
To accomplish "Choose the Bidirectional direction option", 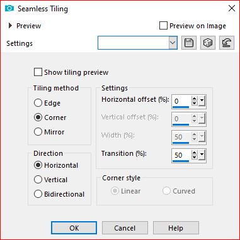I will (38, 194).
